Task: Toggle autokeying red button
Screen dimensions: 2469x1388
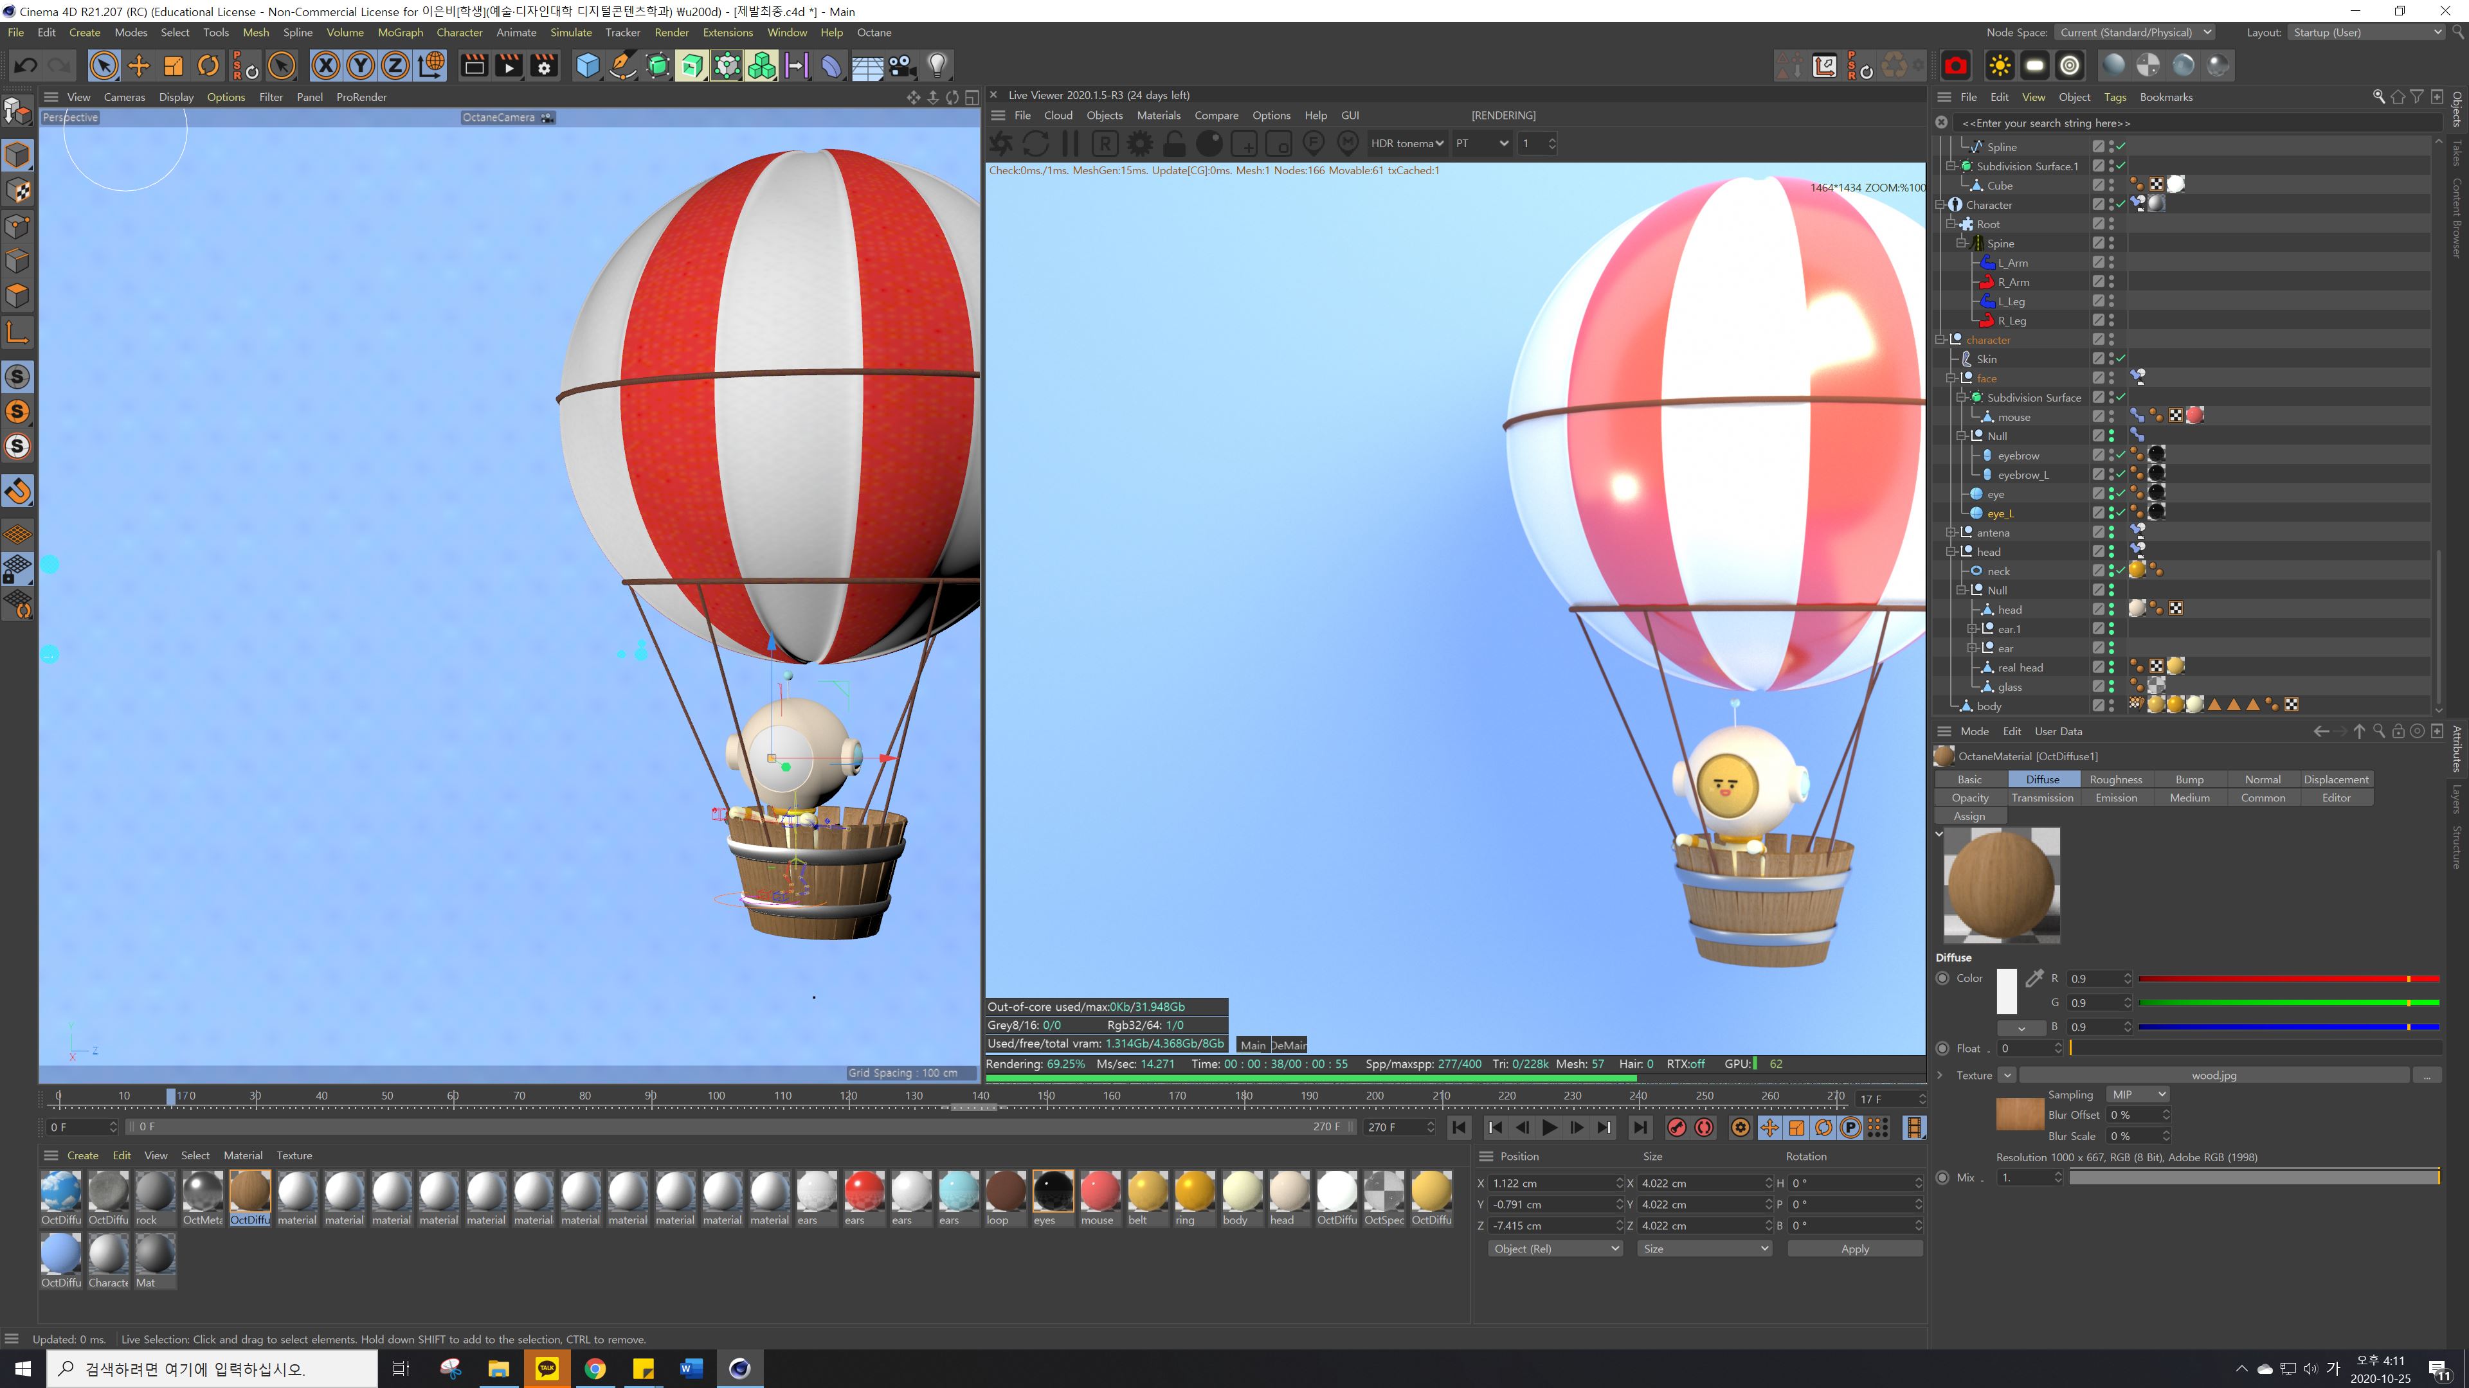Action: pyautogui.click(x=1704, y=1128)
